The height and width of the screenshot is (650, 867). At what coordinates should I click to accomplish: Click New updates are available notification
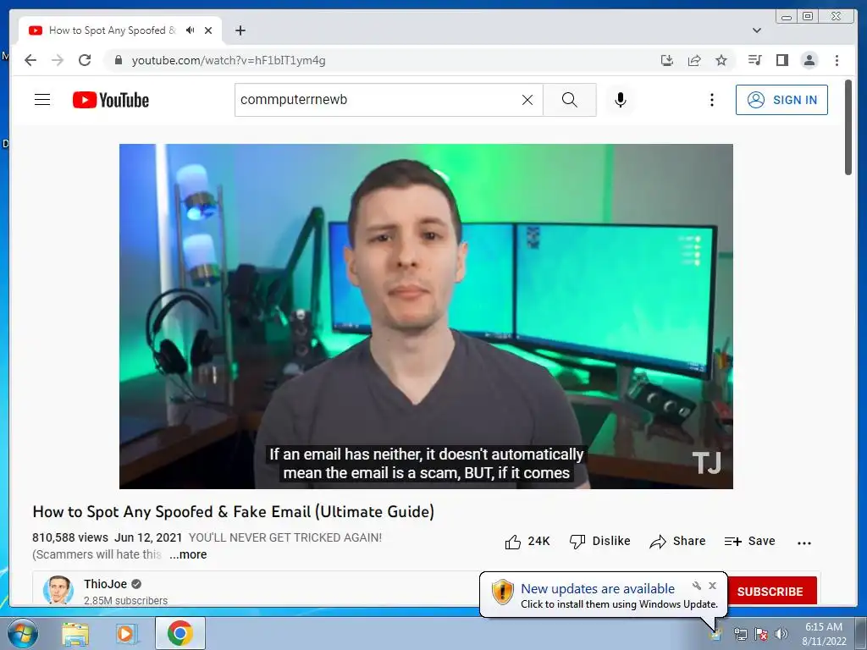click(598, 589)
